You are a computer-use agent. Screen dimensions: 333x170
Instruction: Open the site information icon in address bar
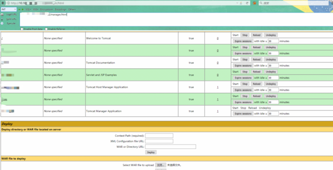click(x=8, y=3)
